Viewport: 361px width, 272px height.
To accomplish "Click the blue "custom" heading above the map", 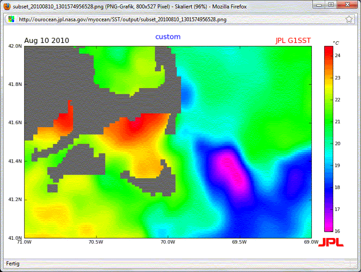I will click(x=168, y=37).
